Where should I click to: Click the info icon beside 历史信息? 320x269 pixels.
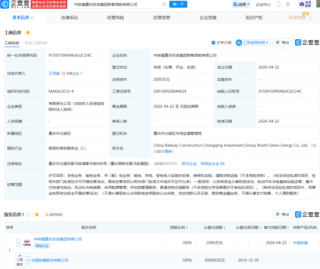(310, 18)
